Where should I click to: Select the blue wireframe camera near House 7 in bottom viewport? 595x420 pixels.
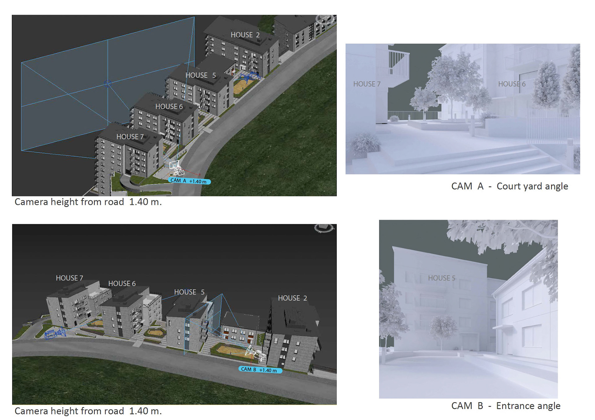(x=55, y=334)
